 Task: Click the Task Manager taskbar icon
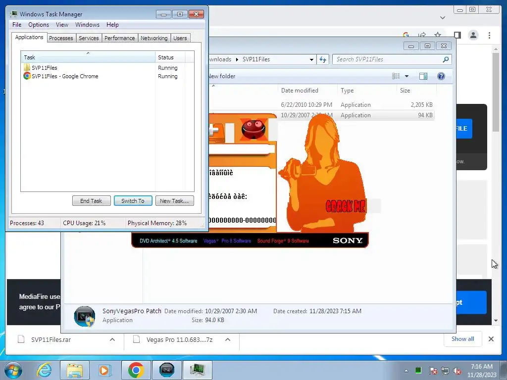click(x=198, y=370)
